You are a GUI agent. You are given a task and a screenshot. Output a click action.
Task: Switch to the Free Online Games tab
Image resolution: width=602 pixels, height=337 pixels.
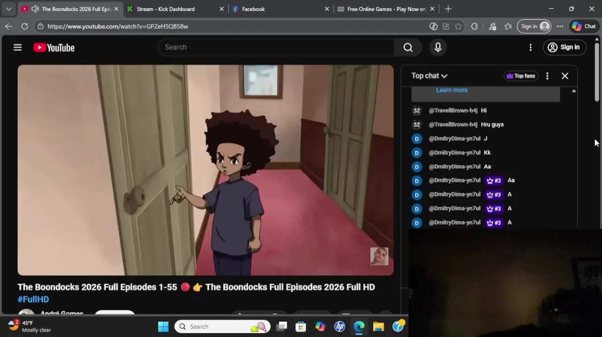click(x=386, y=9)
